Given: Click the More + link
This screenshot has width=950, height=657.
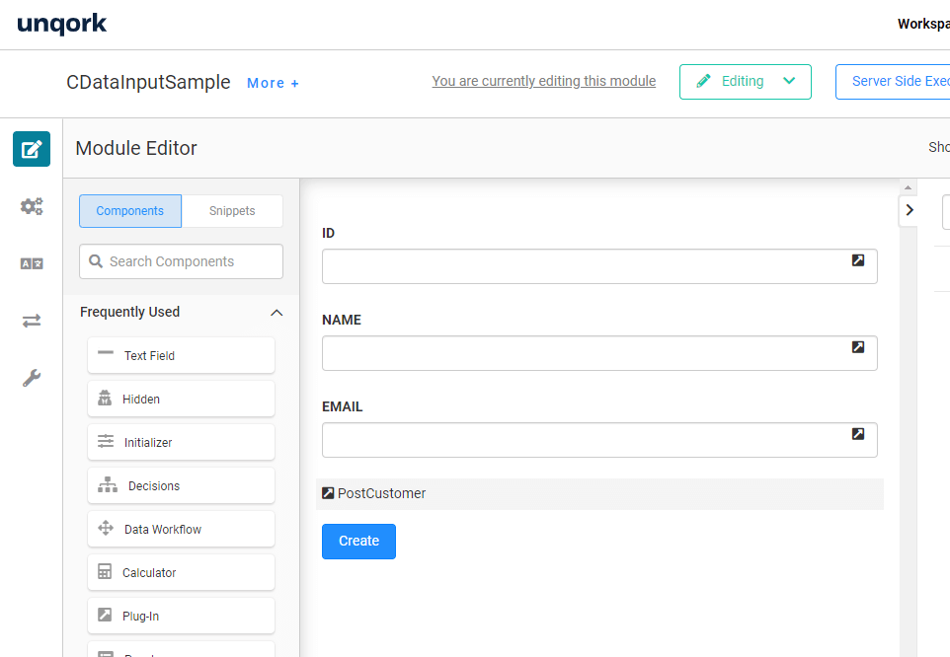Looking at the screenshot, I should pyautogui.click(x=273, y=83).
